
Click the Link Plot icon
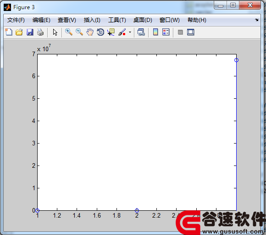[x=141, y=32]
